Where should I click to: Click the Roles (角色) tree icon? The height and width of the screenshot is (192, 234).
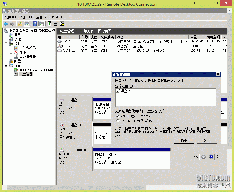coord(11,35)
